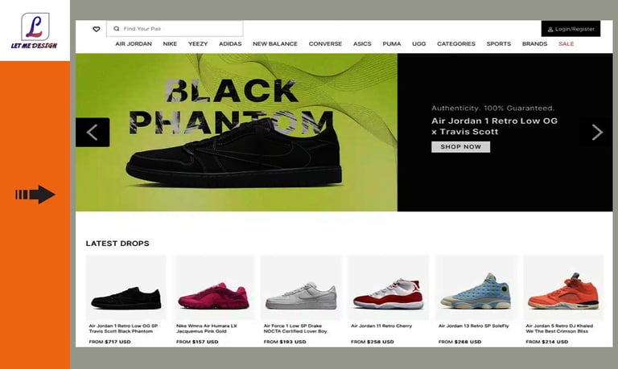Click the search magnifier icon

coord(116,29)
